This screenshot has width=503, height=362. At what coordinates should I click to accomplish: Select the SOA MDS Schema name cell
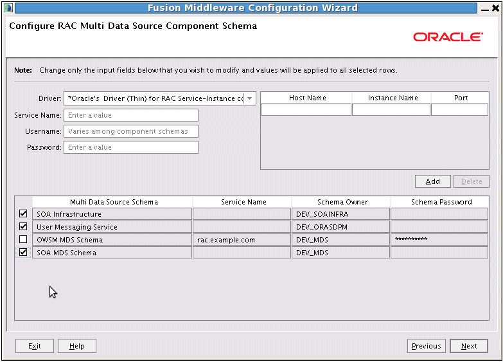[x=112, y=253]
